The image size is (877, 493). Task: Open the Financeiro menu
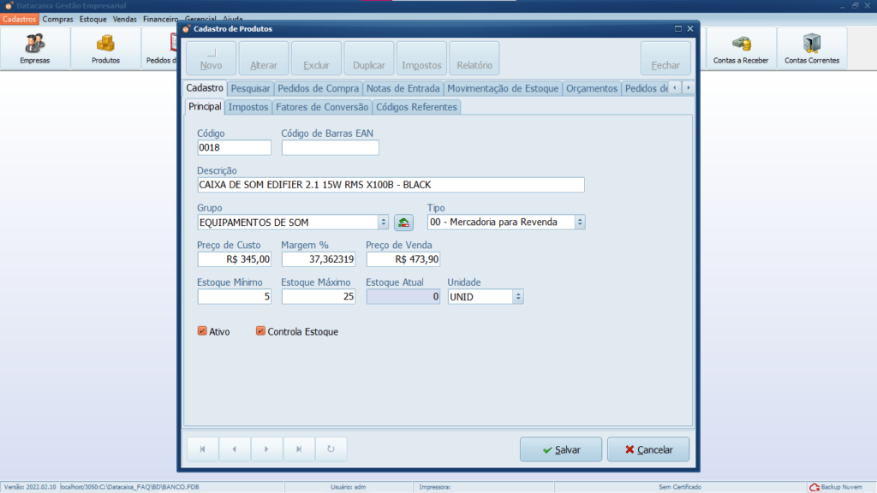click(160, 19)
